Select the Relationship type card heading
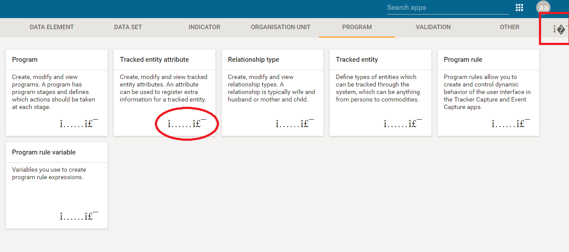This screenshot has height=252, width=569. 254,60
